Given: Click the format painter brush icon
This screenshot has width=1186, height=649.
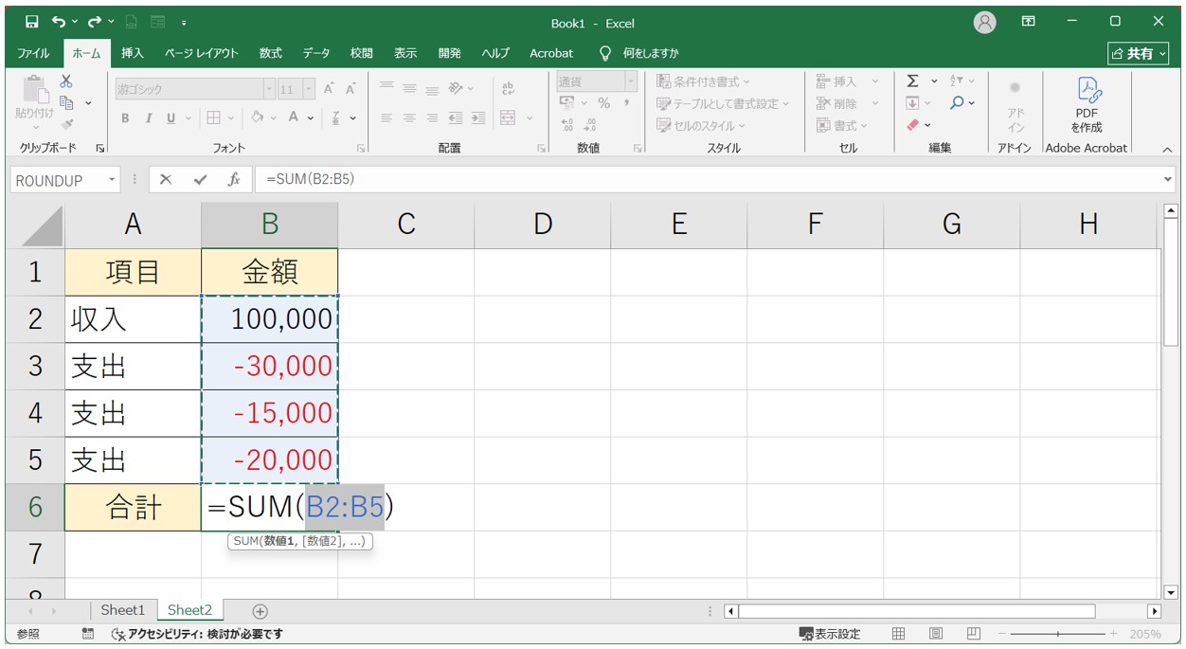Looking at the screenshot, I should point(66,123).
